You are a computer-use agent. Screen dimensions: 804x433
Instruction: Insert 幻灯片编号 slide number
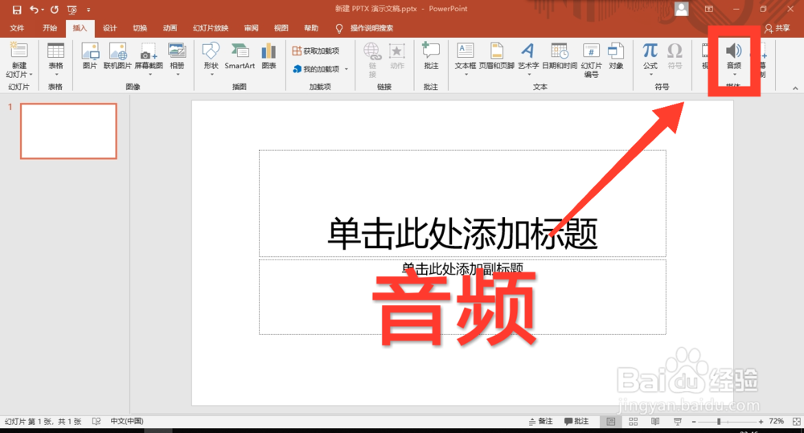point(591,59)
